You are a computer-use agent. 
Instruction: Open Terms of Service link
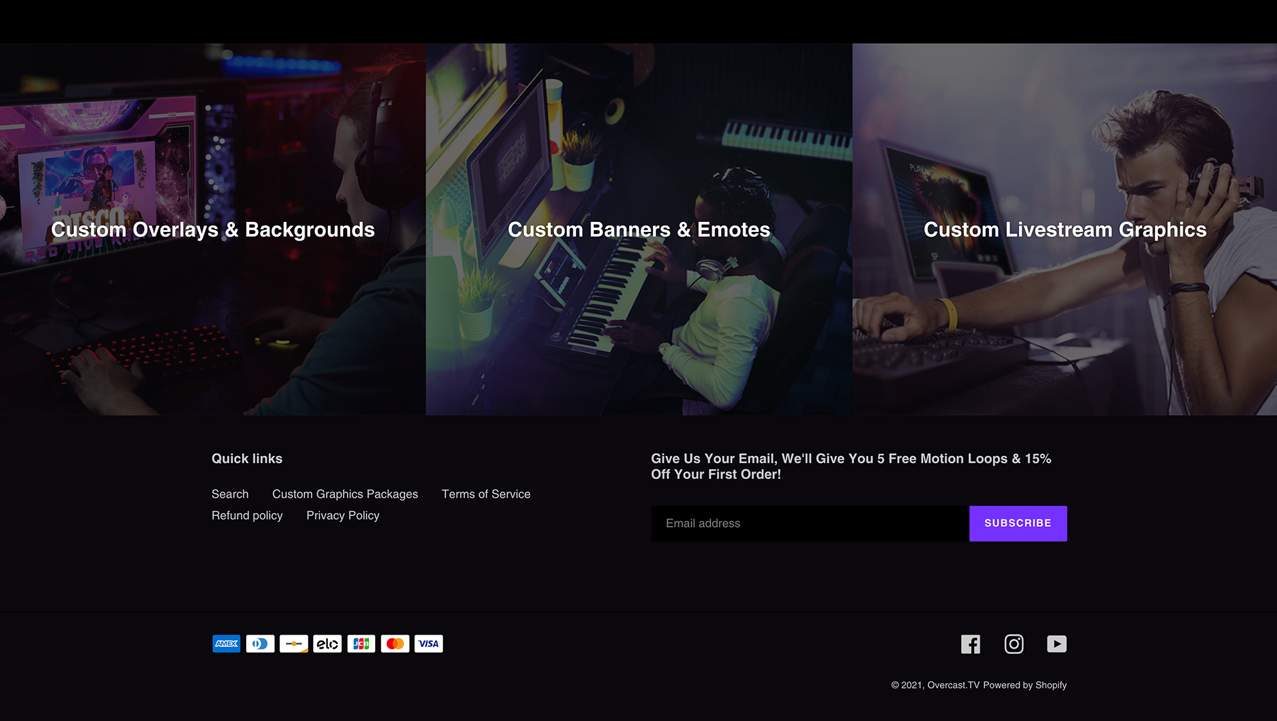486,494
